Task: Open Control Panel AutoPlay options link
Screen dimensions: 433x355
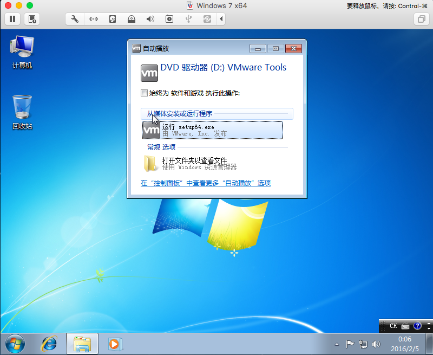Action: pos(206,183)
